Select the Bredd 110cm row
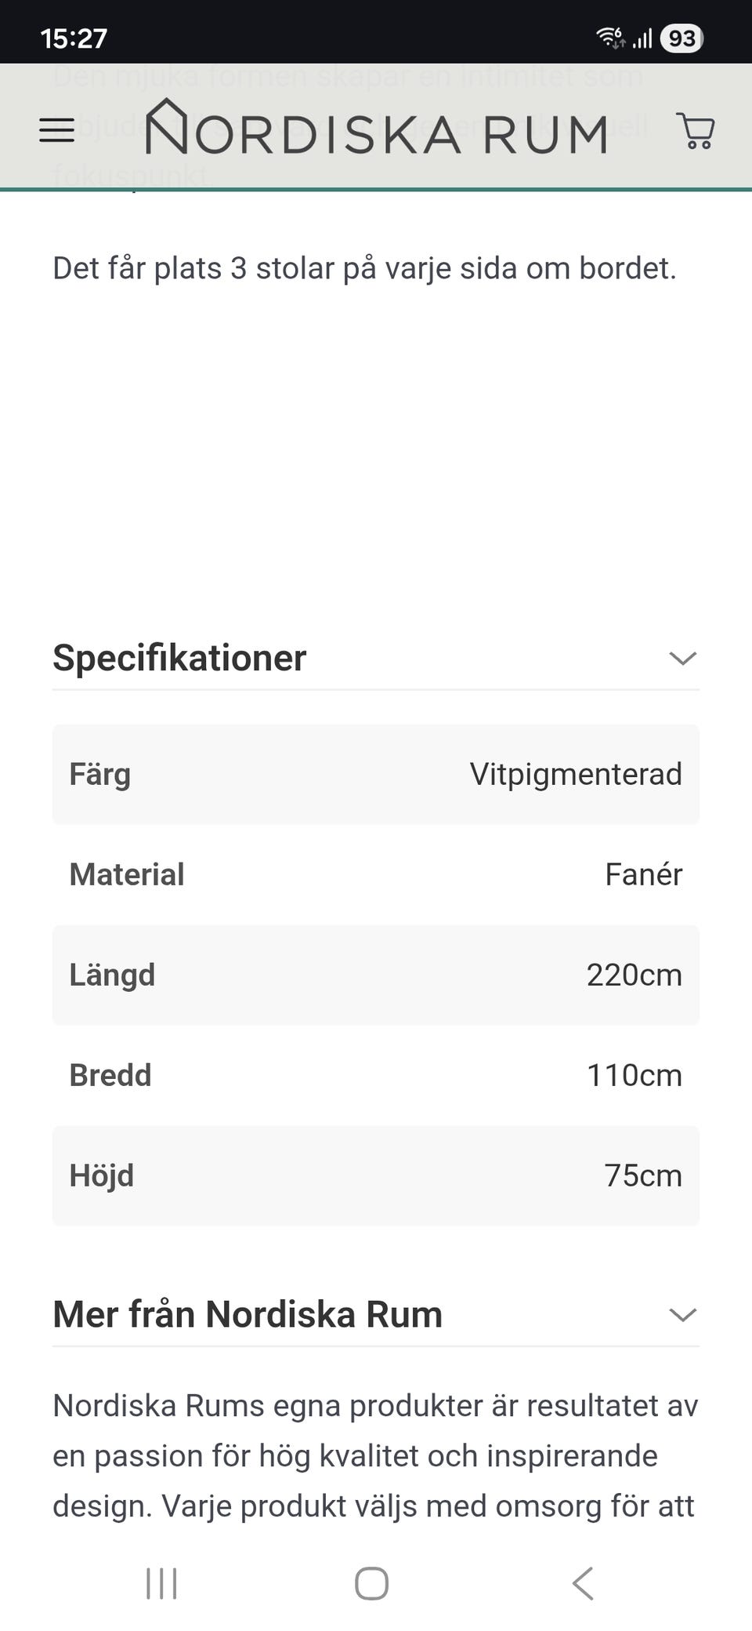This screenshot has height=1631, width=752. [x=376, y=1075]
